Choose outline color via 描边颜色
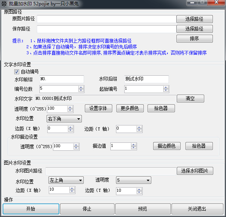Viewport: 226px width, 217px height. click(167, 146)
